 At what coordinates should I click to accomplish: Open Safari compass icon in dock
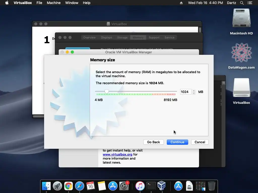pos(79,186)
